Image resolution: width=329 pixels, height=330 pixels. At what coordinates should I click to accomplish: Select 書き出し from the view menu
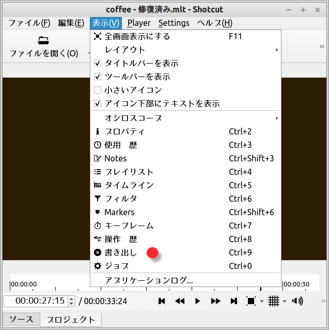pyautogui.click(x=121, y=252)
